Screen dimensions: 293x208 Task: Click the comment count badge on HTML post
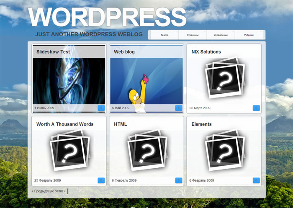click(179, 180)
